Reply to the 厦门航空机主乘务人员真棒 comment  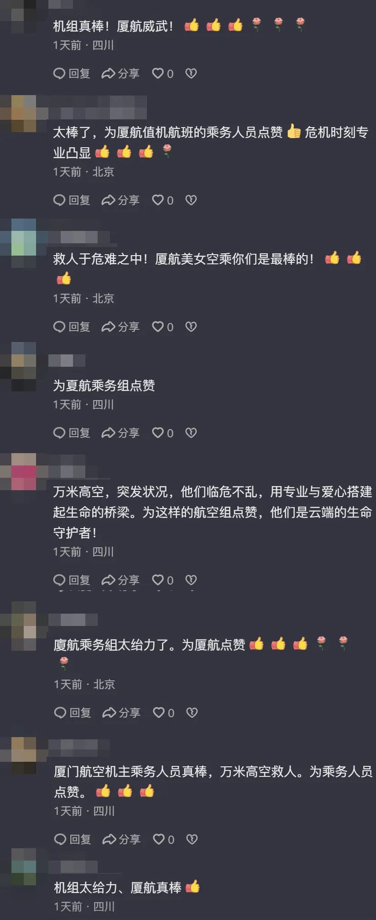click(x=73, y=839)
